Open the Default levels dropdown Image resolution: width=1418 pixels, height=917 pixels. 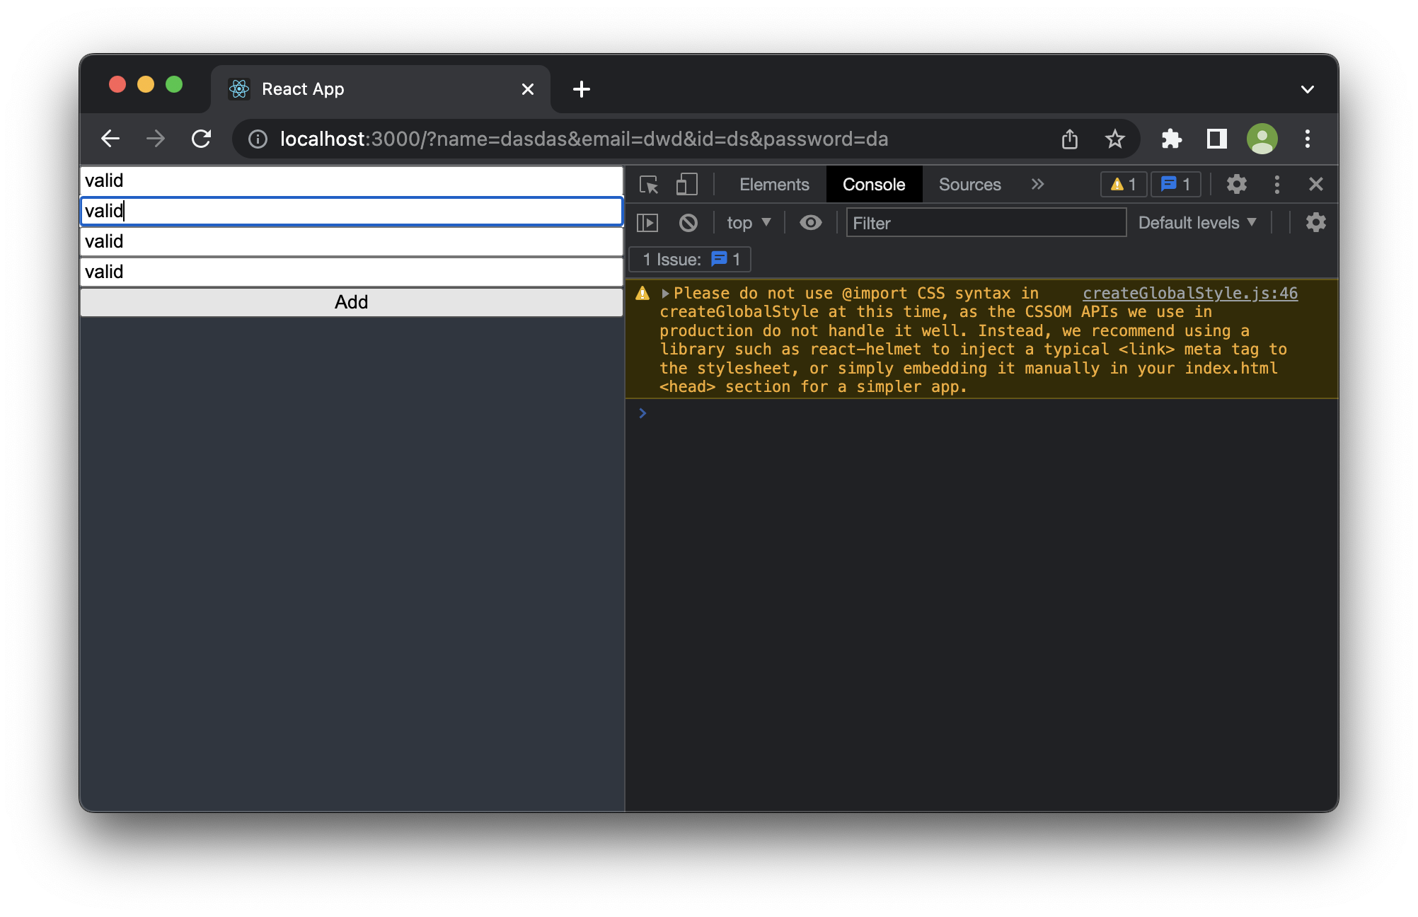click(1197, 222)
